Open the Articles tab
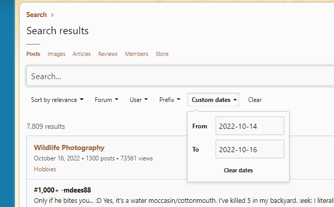 82,54
